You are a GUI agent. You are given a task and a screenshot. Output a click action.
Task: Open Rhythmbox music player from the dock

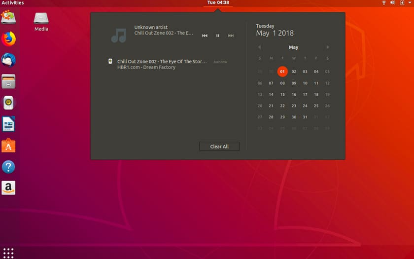[8, 103]
